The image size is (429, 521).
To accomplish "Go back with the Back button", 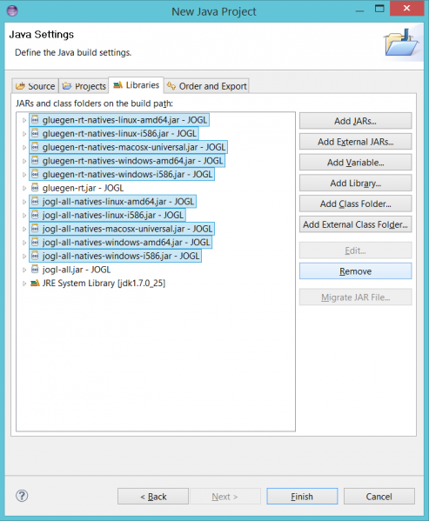I will (153, 497).
